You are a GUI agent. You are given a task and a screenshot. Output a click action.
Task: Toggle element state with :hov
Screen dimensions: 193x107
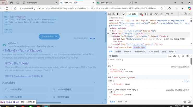[170, 56]
